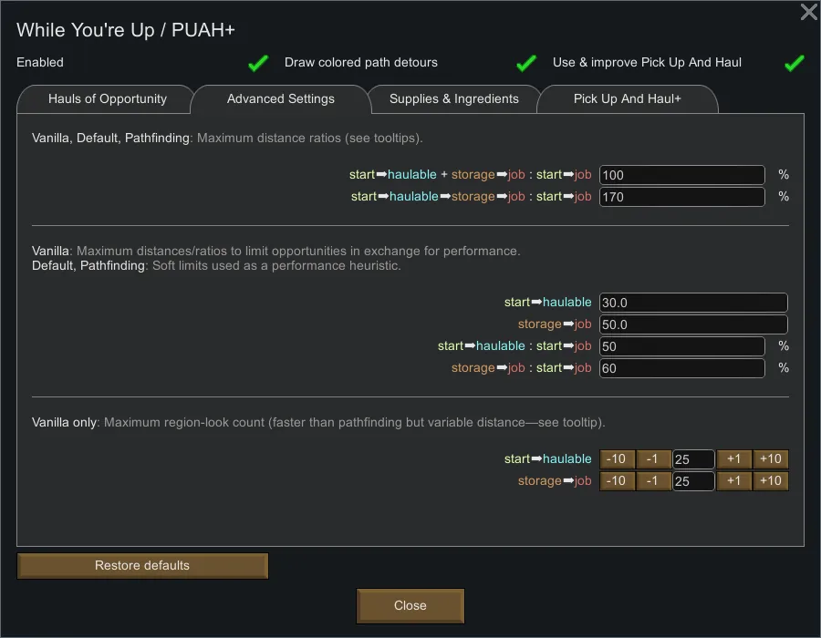Click the storage-job distance field 50.0

point(693,324)
